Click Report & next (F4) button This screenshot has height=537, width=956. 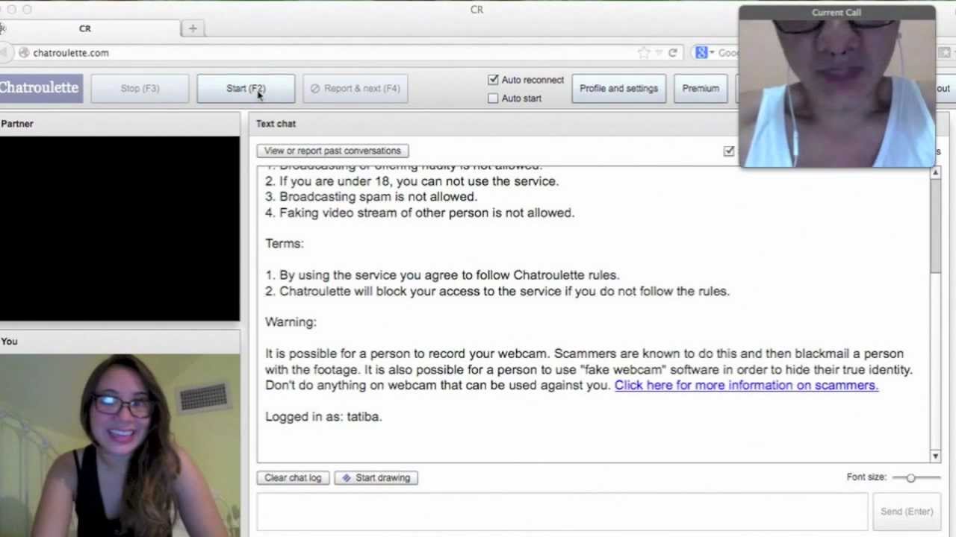[356, 88]
